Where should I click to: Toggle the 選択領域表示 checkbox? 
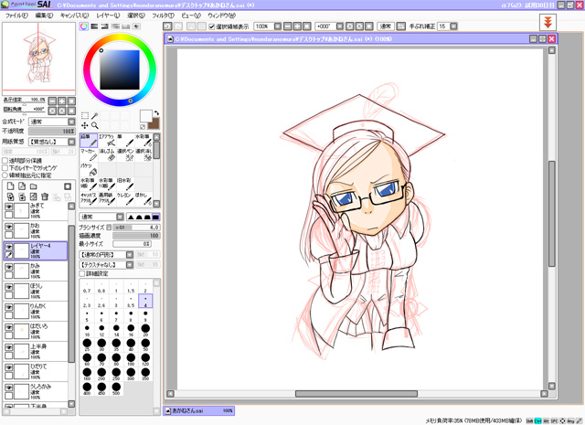pyautogui.click(x=212, y=27)
